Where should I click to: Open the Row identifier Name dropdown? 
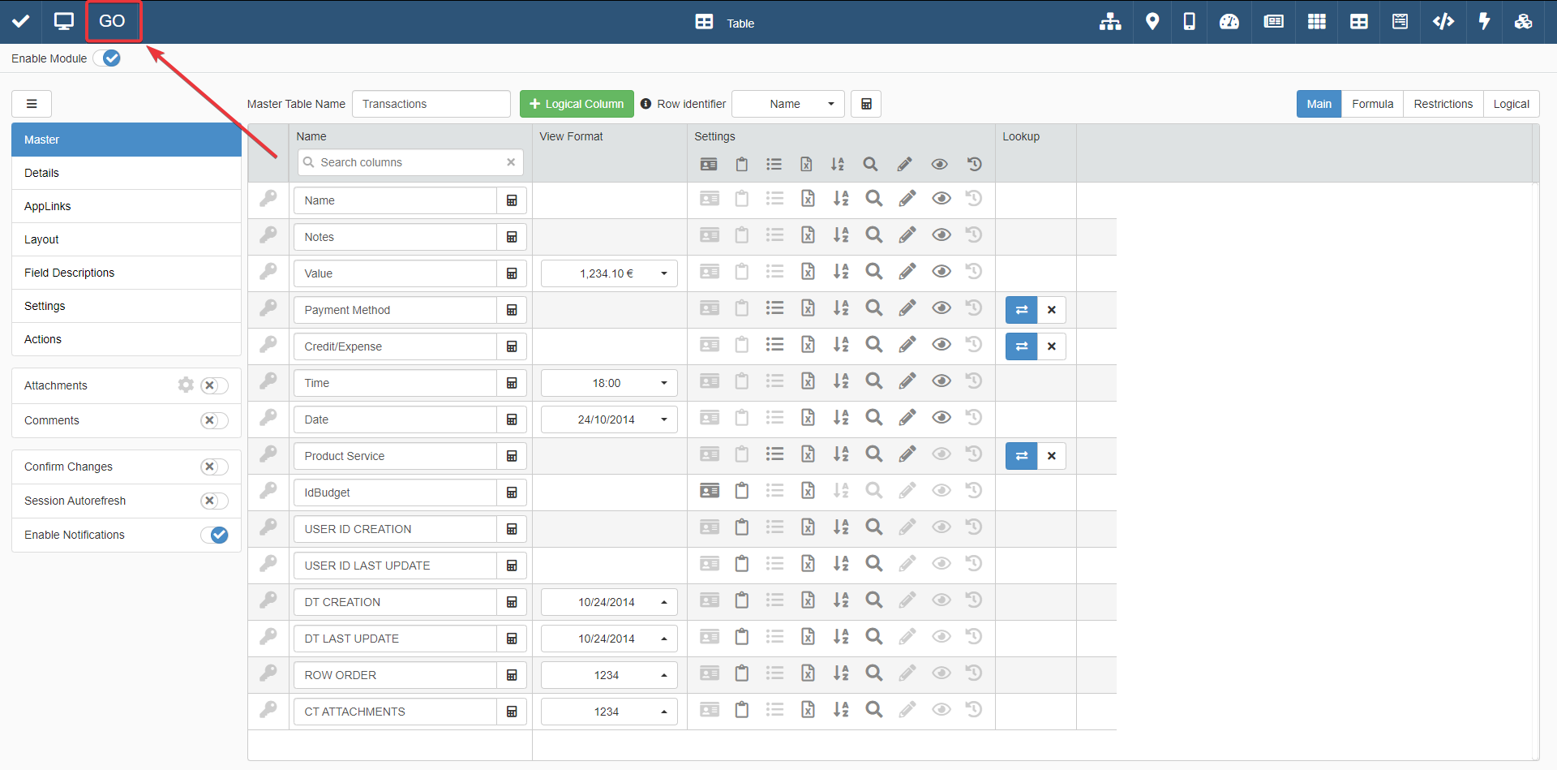(787, 104)
